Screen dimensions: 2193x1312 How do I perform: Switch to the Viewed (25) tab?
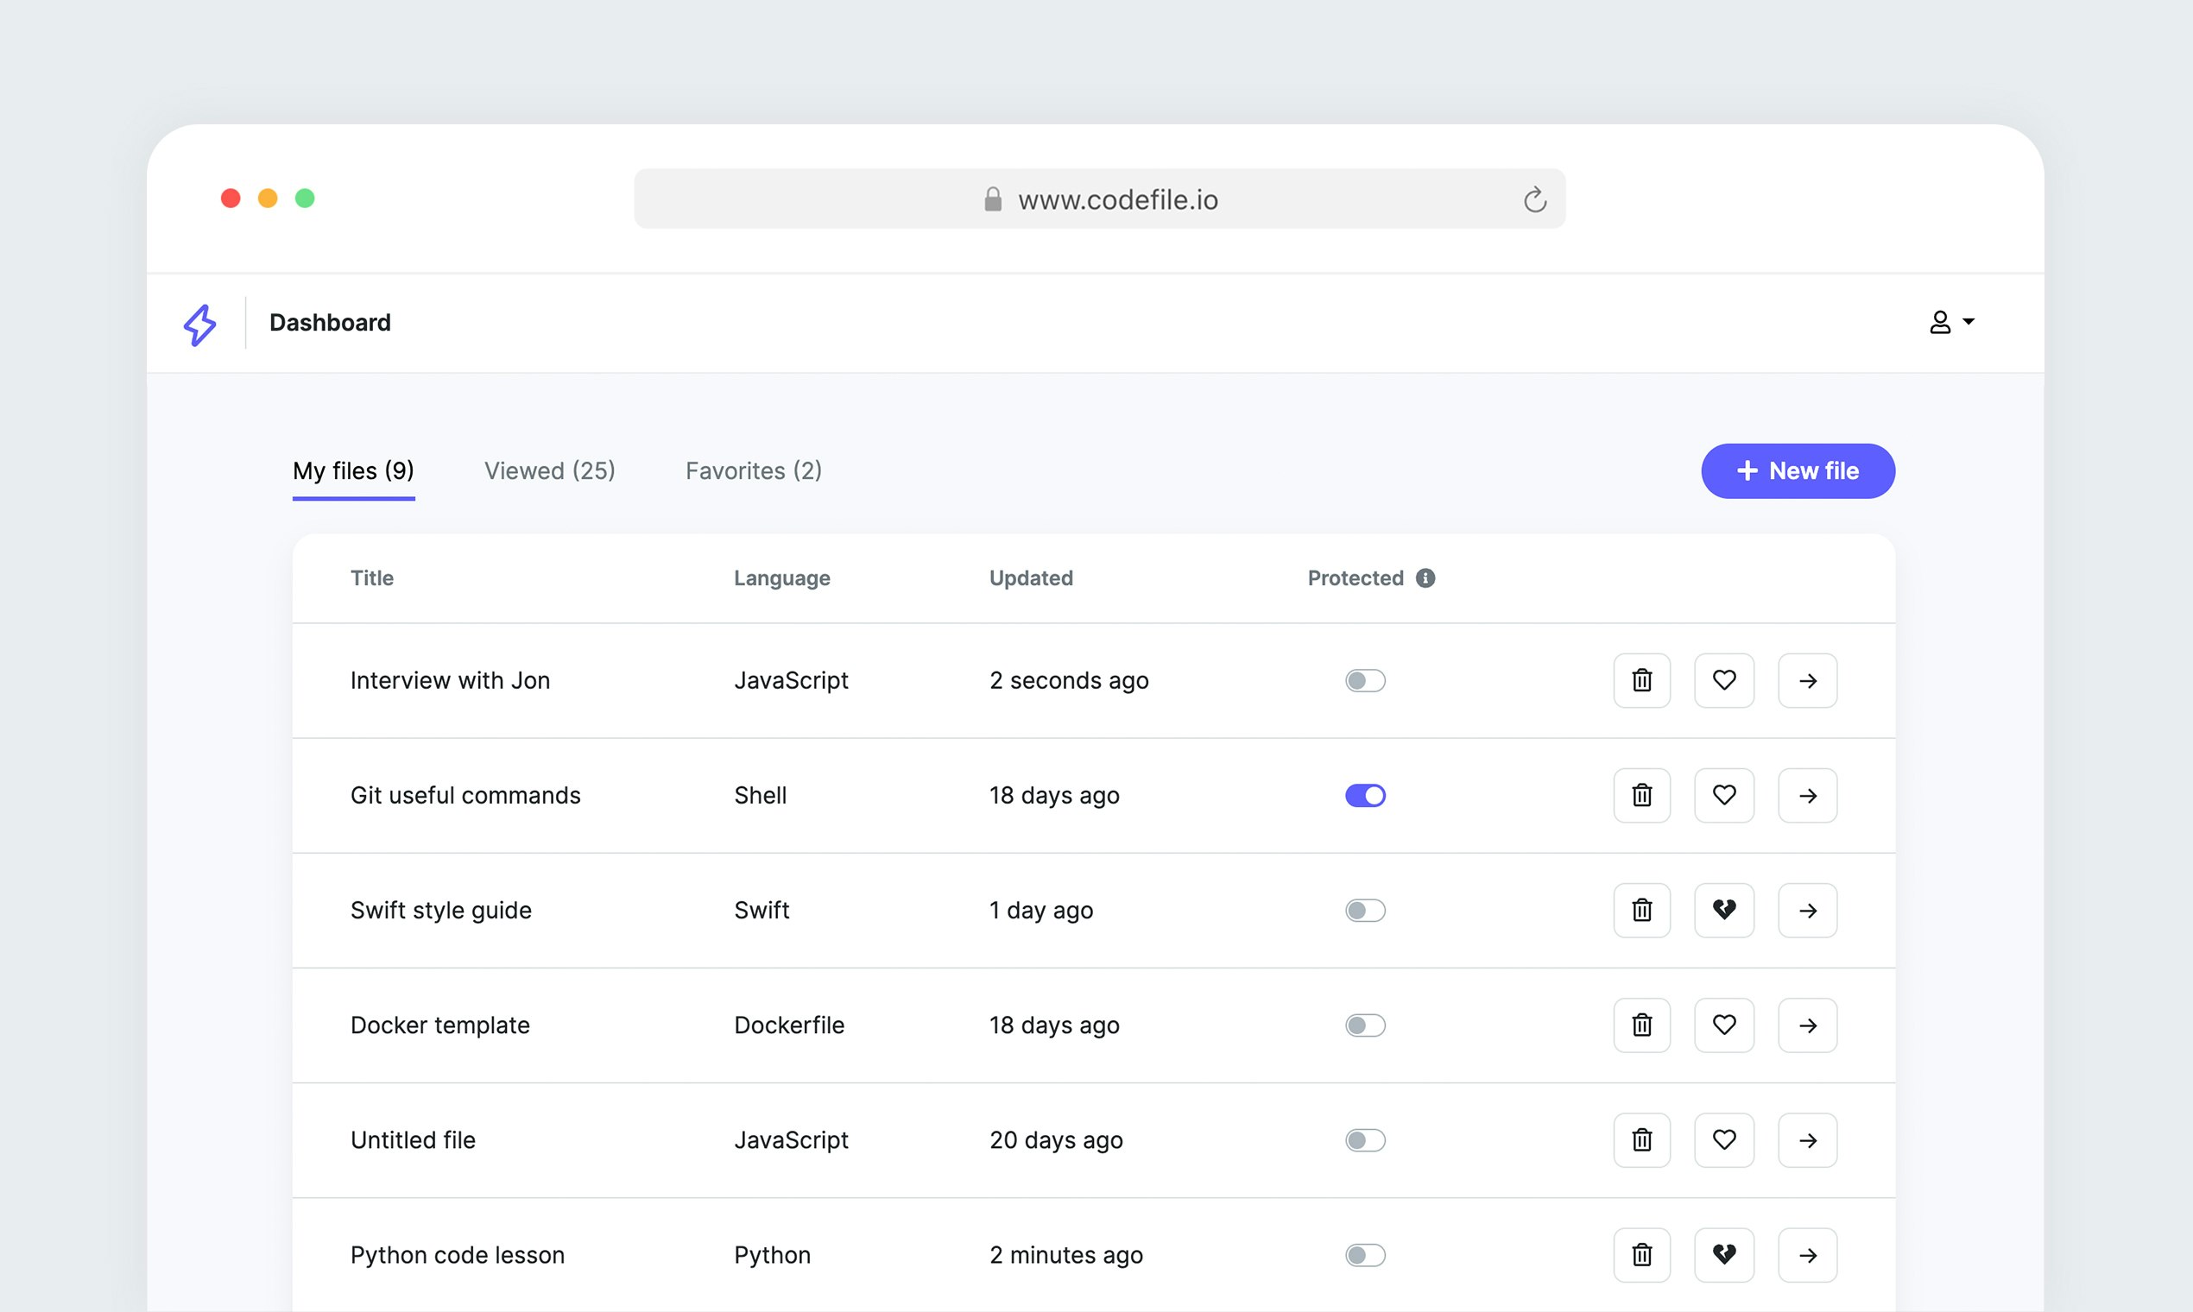click(x=550, y=471)
